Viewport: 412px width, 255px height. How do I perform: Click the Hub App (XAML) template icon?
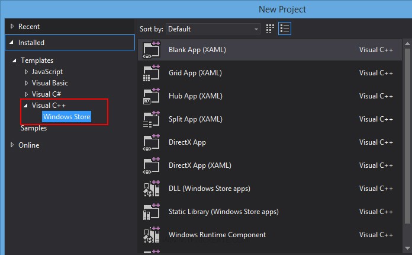(x=152, y=96)
